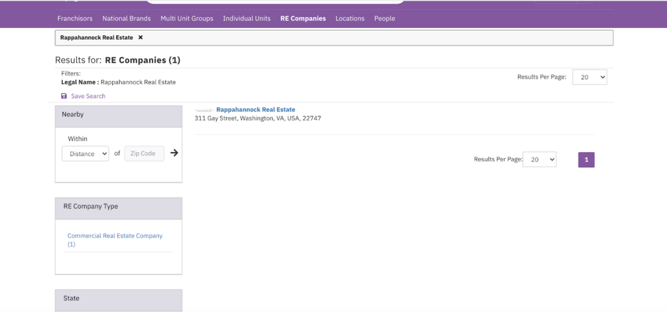Expand the Distance dropdown
Screen dimensions: 667x312
[x=85, y=153]
